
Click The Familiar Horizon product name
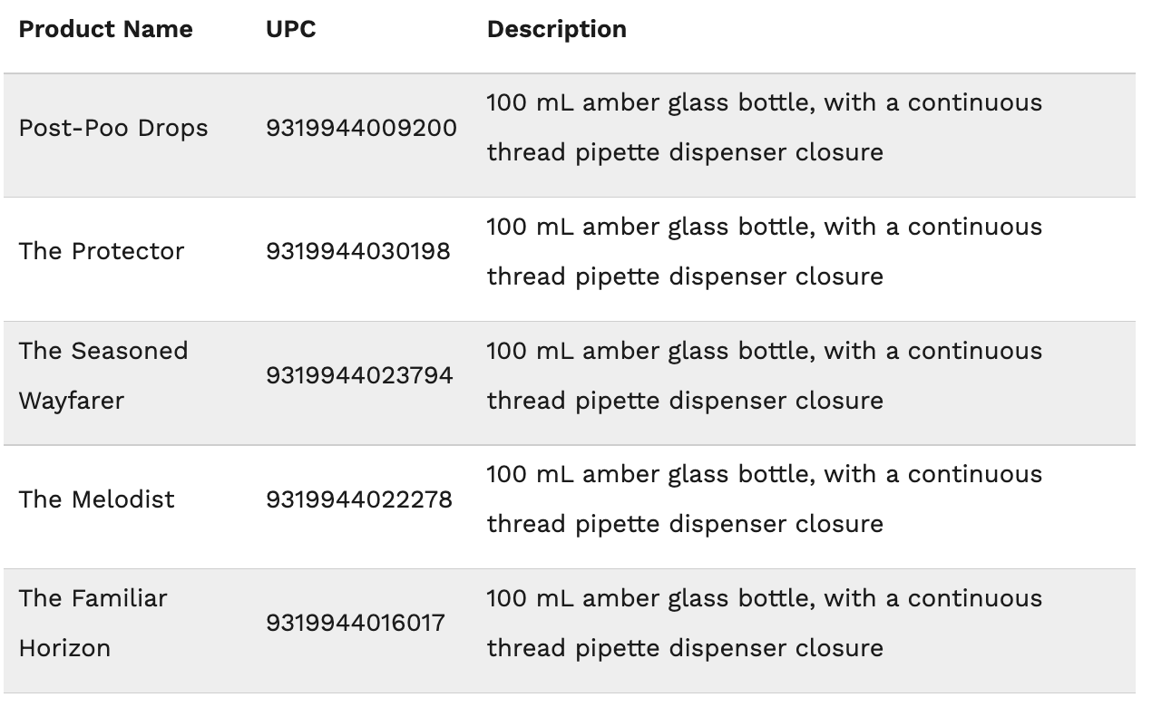pos(93,623)
